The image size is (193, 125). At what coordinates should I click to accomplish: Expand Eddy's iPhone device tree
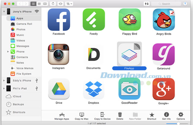pyautogui.click(x=4, y=81)
